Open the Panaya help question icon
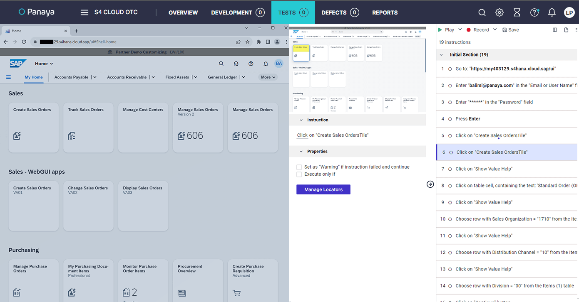This screenshot has width=579, height=302. point(534,12)
